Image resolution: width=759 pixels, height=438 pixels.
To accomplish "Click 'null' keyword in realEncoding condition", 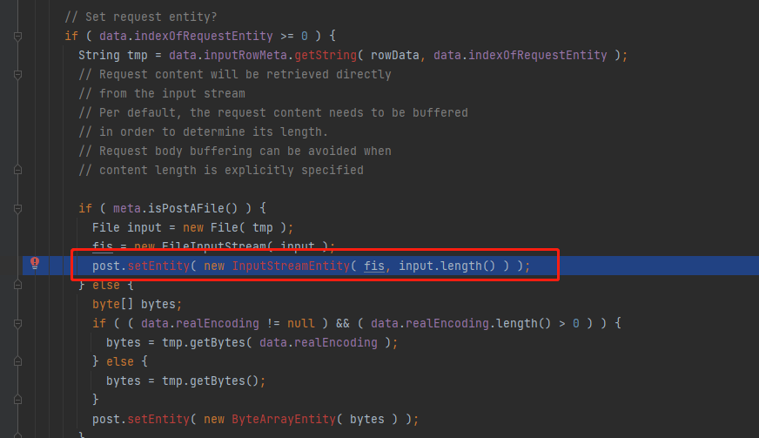I will [x=300, y=323].
